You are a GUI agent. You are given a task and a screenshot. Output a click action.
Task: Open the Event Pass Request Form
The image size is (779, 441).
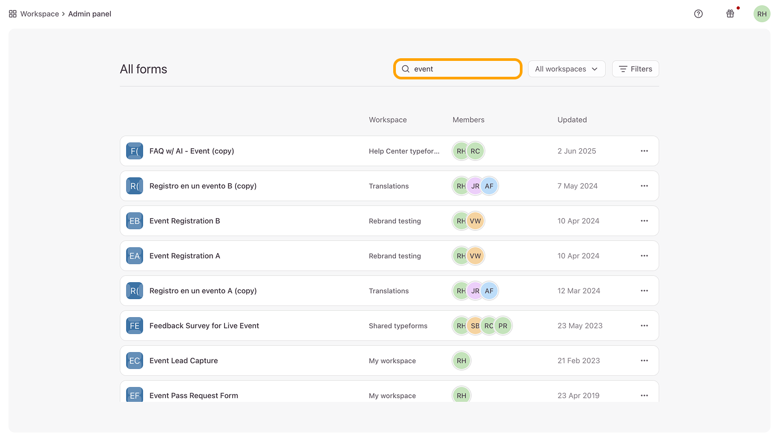(193, 395)
